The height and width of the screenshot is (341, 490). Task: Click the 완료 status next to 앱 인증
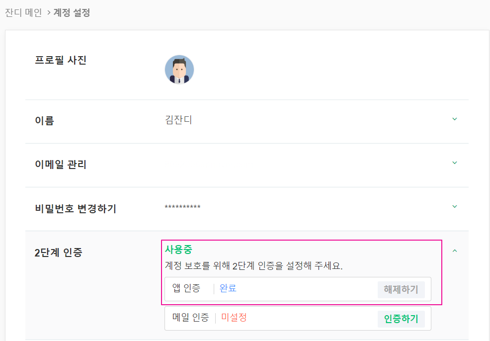click(228, 288)
